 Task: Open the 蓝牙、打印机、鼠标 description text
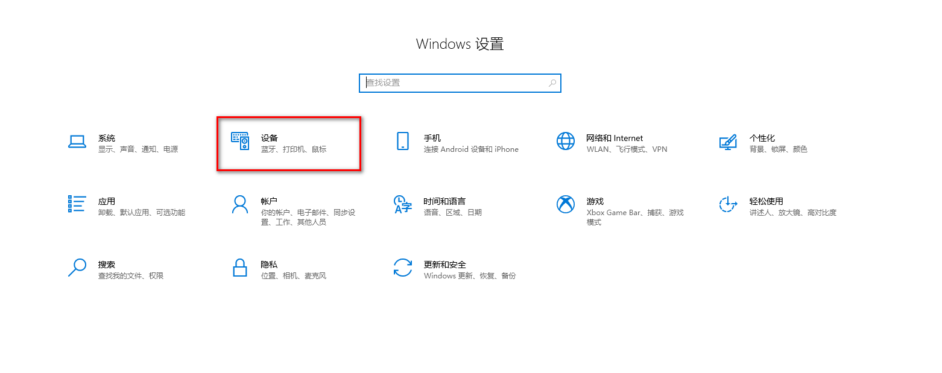pyautogui.click(x=293, y=149)
